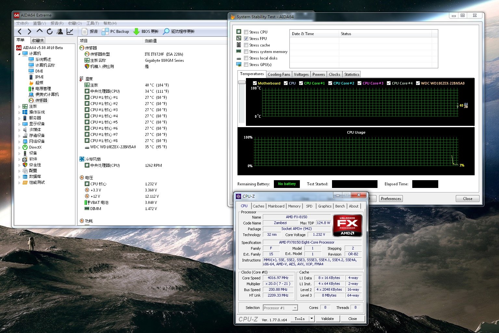The width and height of the screenshot is (499, 333).
Task: Expand the 显示设备 tree node
Action: 19,124
